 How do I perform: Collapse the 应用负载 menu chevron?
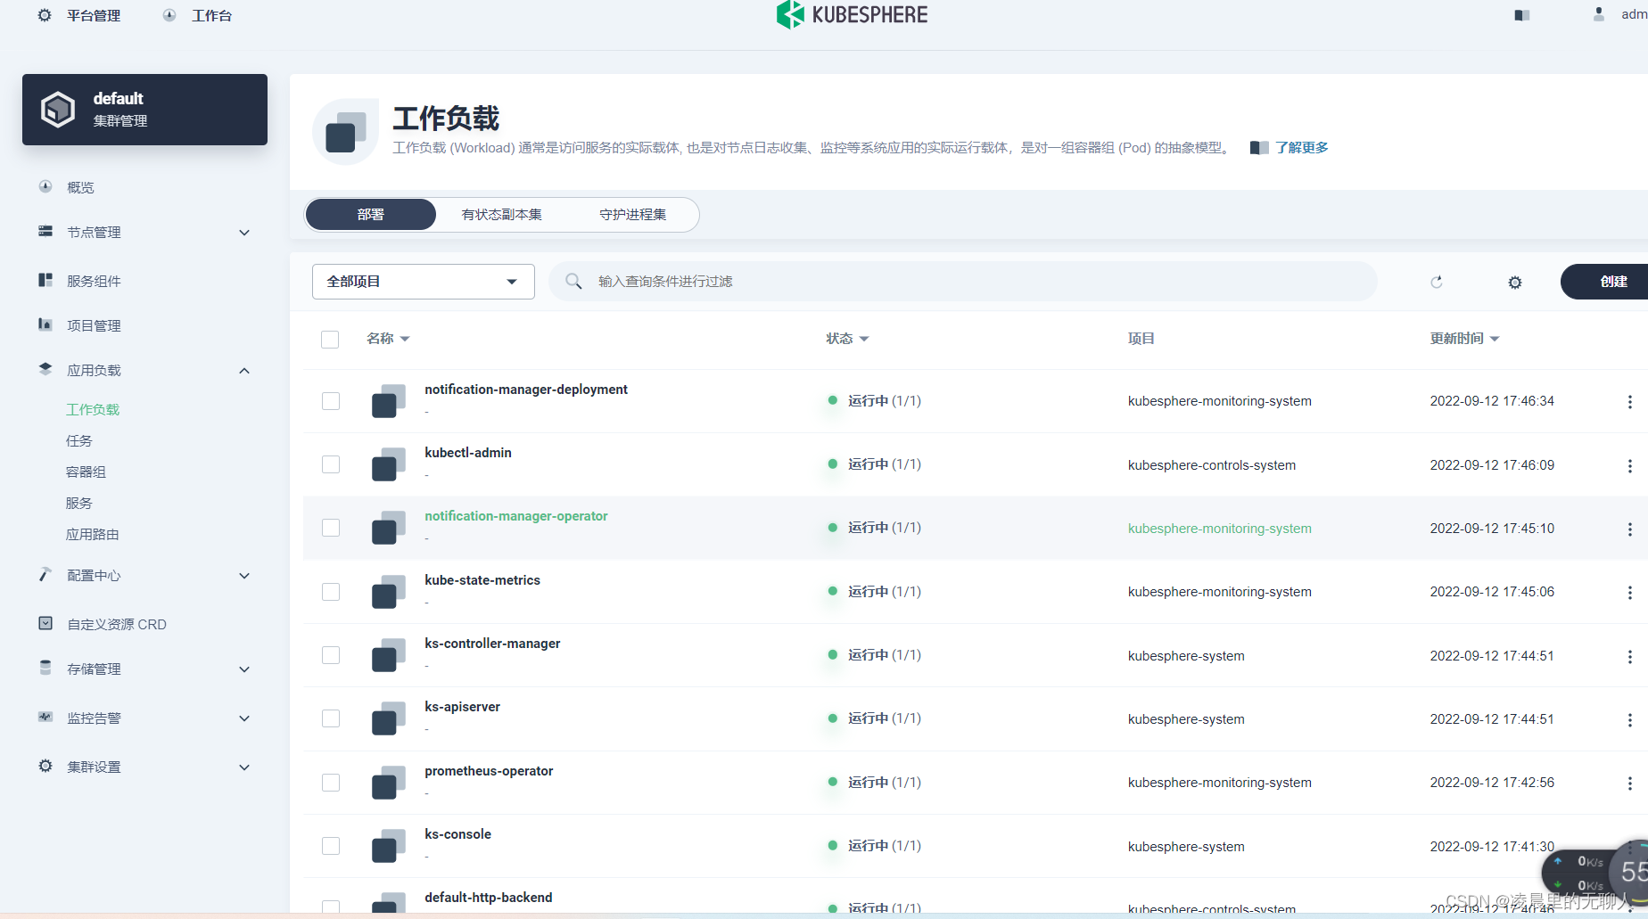pyautogui.click(x=244, y=371)
